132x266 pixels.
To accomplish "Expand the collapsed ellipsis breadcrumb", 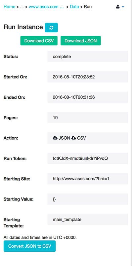I will tap(22, 7).
